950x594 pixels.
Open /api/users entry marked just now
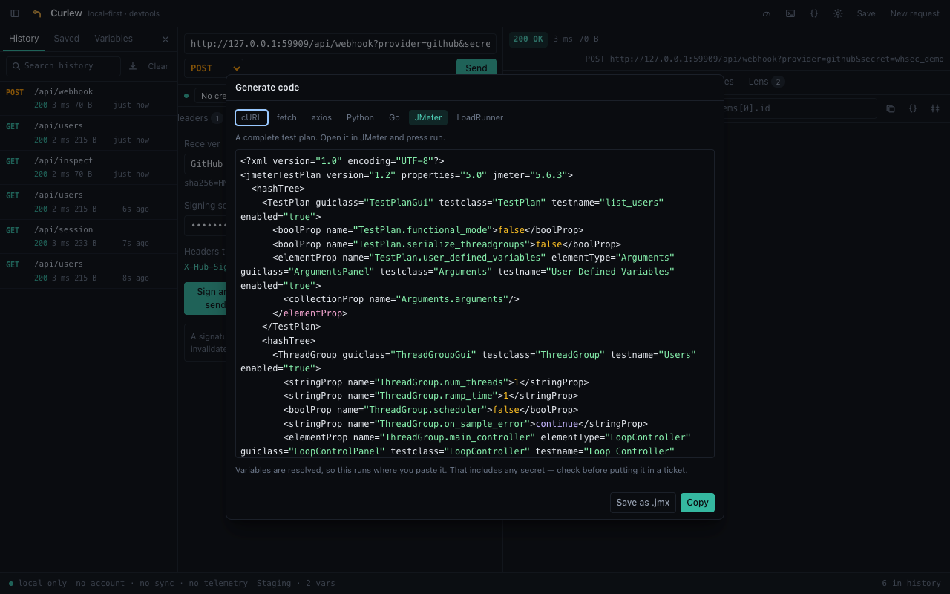coord(88,133)
